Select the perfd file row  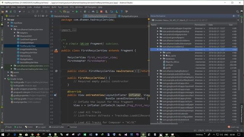[x=194, y=68]
